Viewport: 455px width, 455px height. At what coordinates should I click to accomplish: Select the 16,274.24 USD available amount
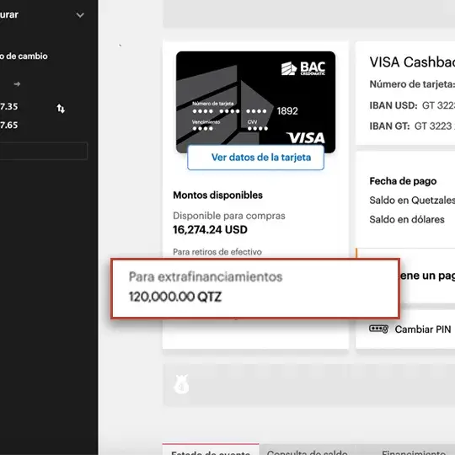pyautogui.click(x=210, y=230)
